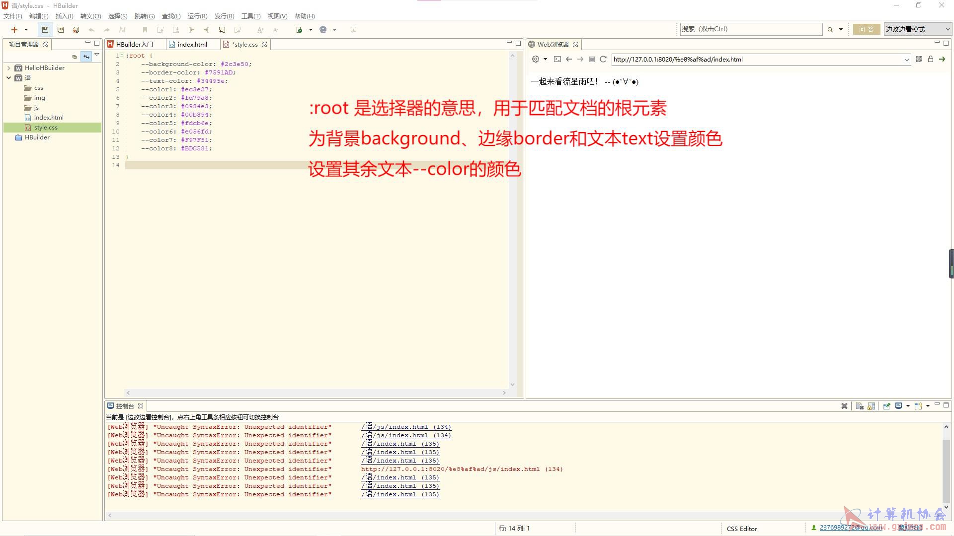Open the 编辑 menu
This screenshot has height=536, width=954.
[x=39, y=16]
